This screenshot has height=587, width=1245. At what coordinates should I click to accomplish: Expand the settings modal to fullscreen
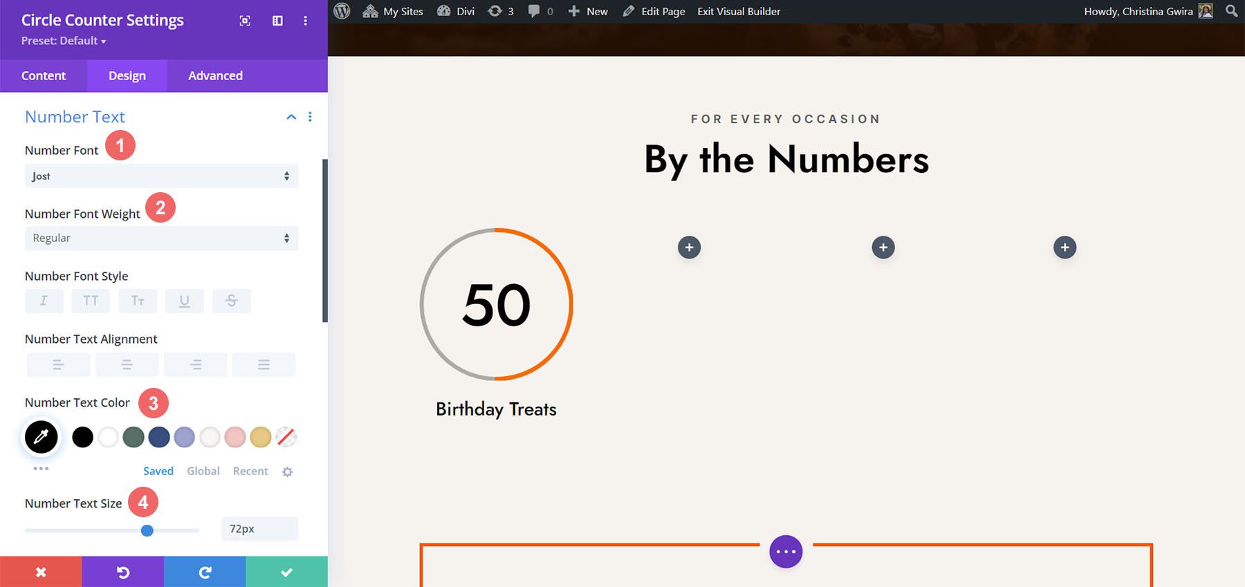coord(245,21)
